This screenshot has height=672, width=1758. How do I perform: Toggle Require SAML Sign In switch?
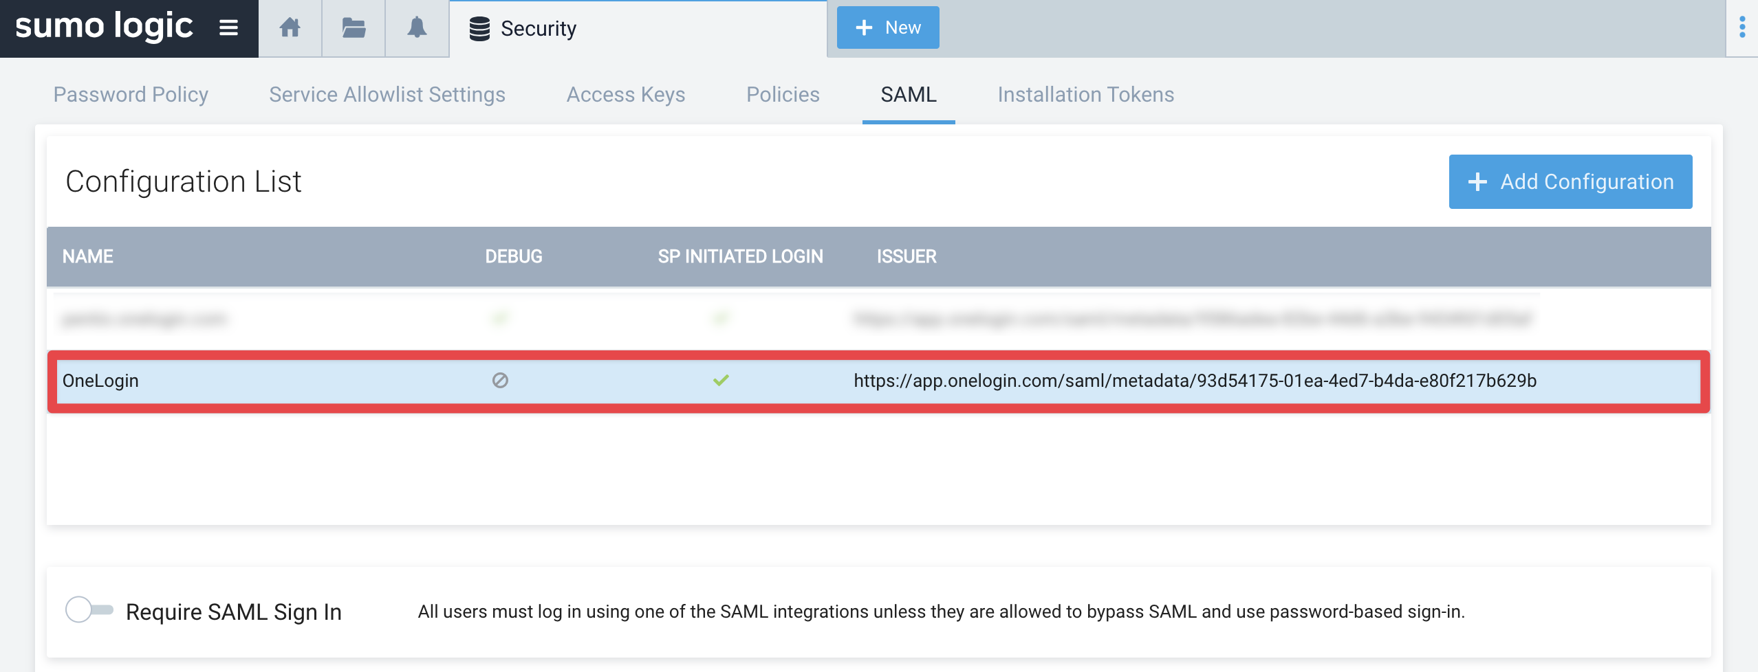pos(89,609)
